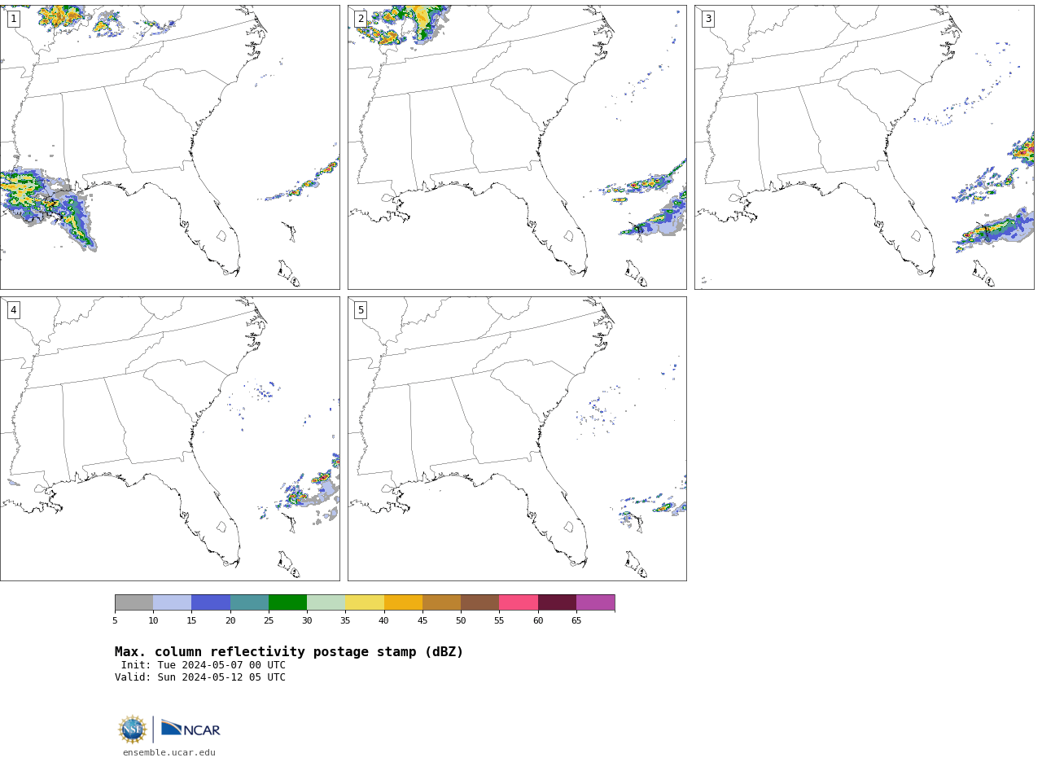Click the panel number 1 label

13,19
